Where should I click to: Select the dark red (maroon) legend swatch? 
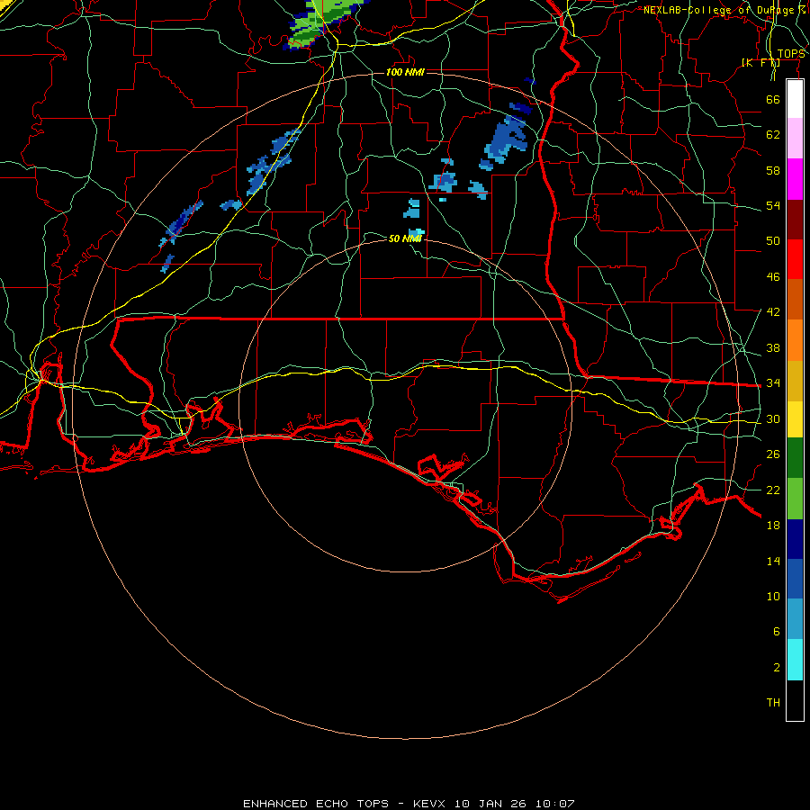click(x=795, y=220)
